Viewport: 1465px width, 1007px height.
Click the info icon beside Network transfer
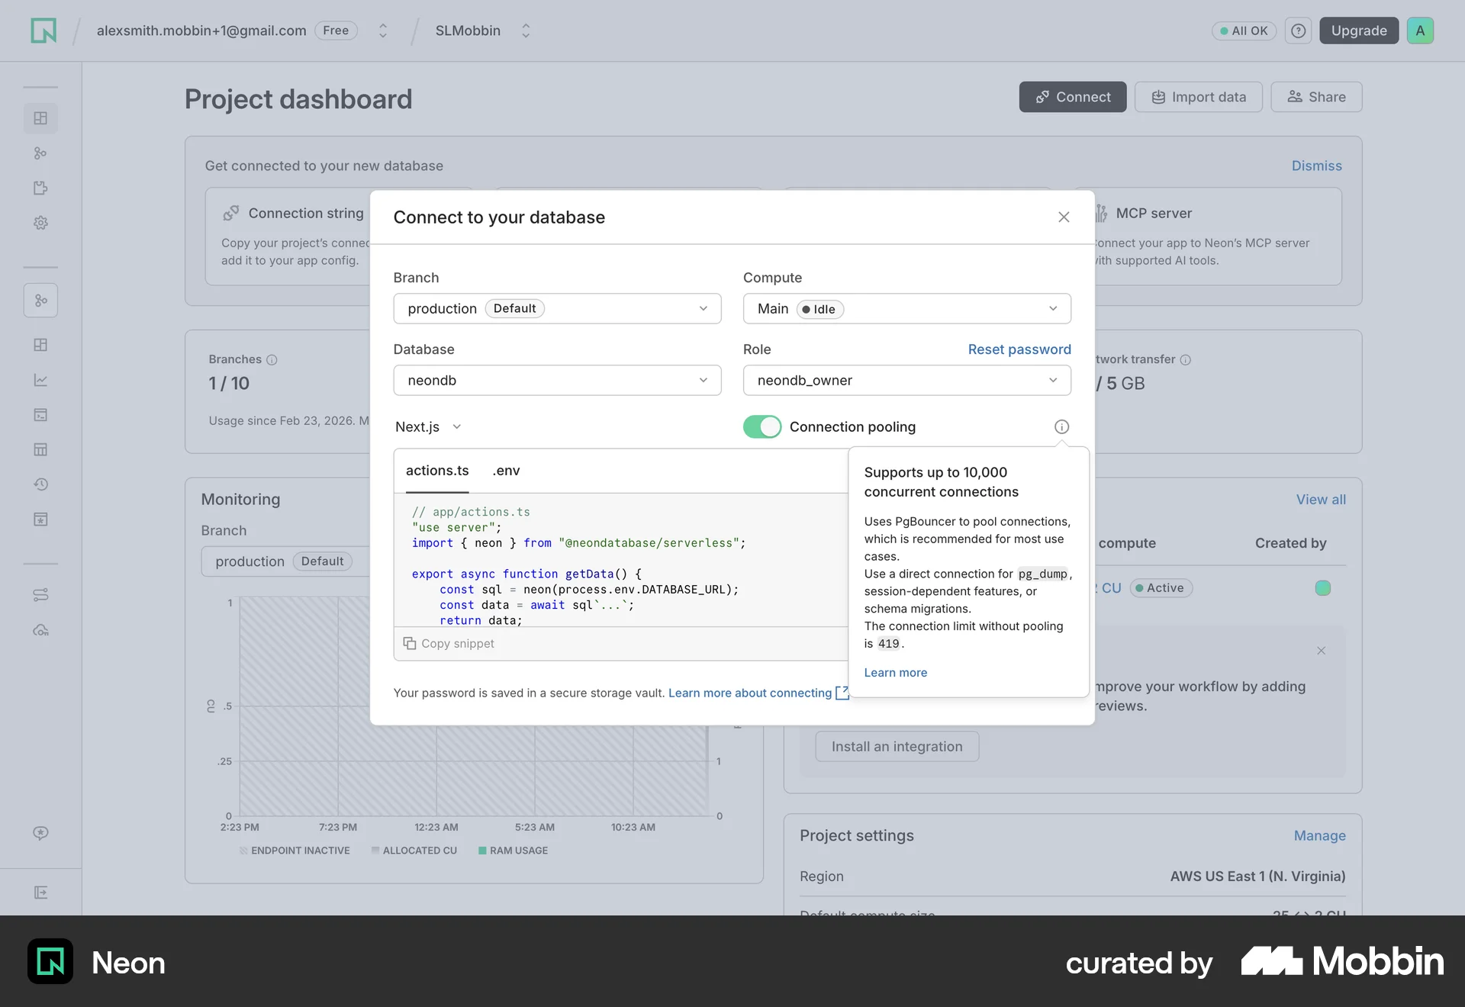(1185, 359)
